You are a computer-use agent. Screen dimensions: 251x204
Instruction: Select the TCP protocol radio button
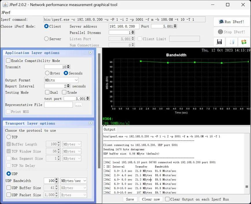coord(9,137)
